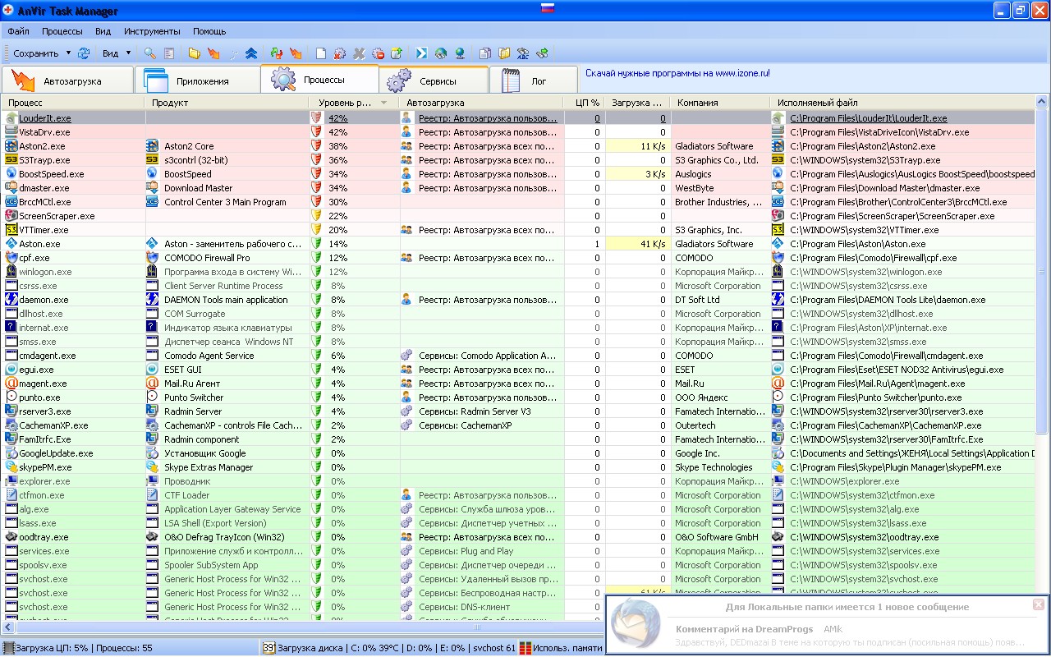This screenshot has width=1051, height=657.
Task: Click the copy pages toolbar icon
Action: point(485,53)
